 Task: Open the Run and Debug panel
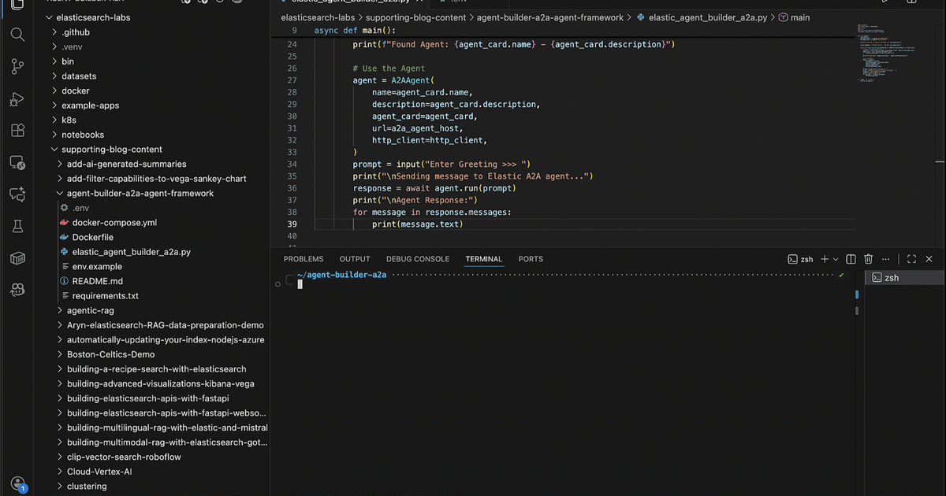tap(17, 98)
